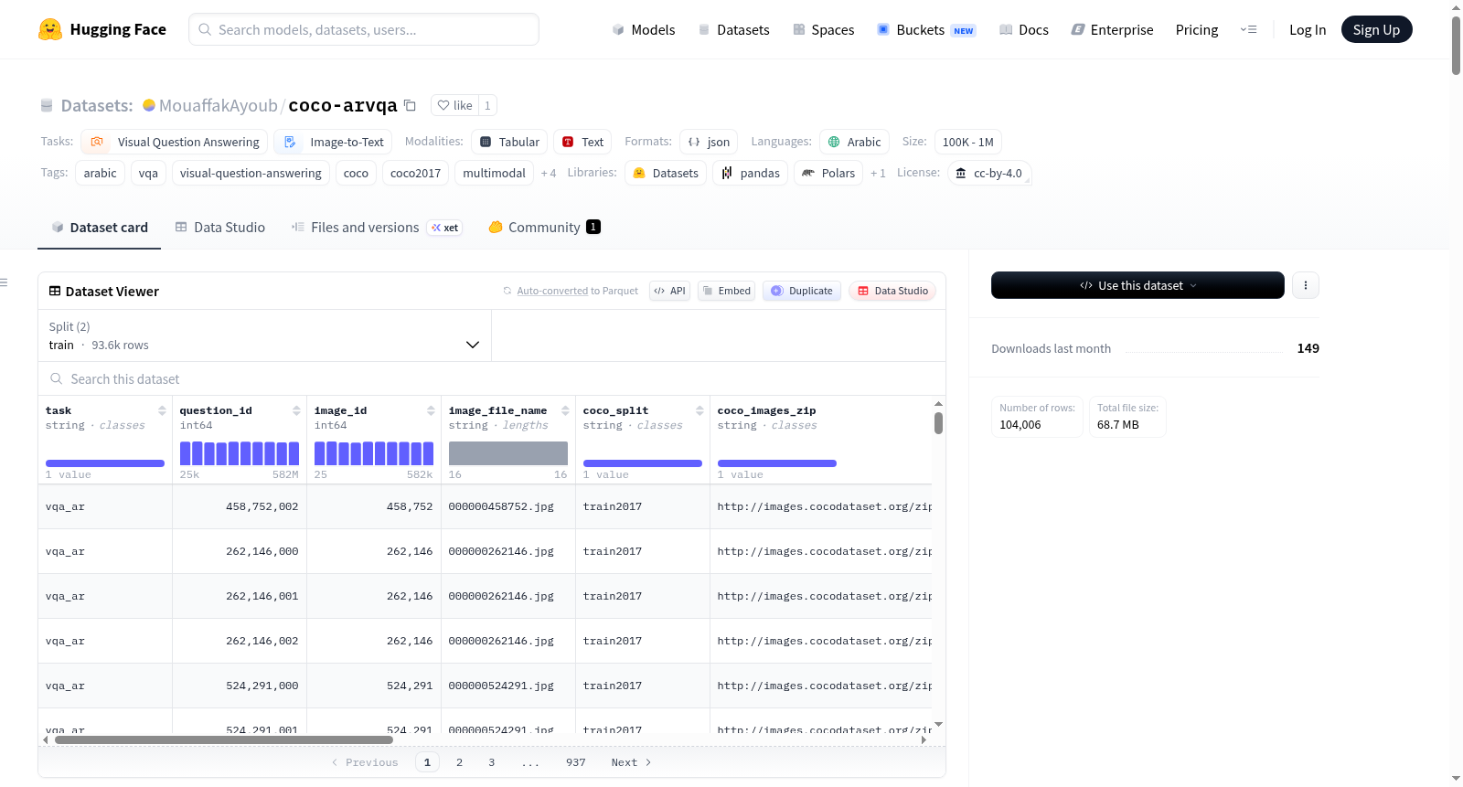This screenshot has height=787, width=1463.
Task: Click the Image-to-Text task tag
Action: 333,142
